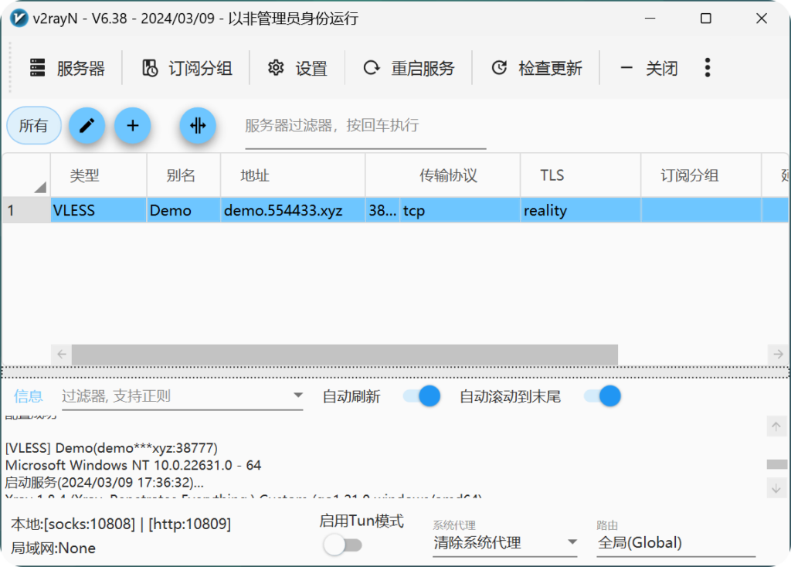Expand the log filter dropdown arrow
791x567 pixels.
[298, 396]
